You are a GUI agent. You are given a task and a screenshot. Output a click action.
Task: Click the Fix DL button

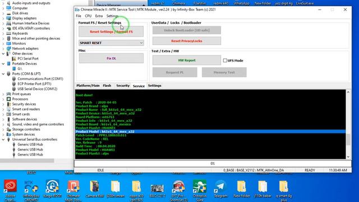(111, 58)
